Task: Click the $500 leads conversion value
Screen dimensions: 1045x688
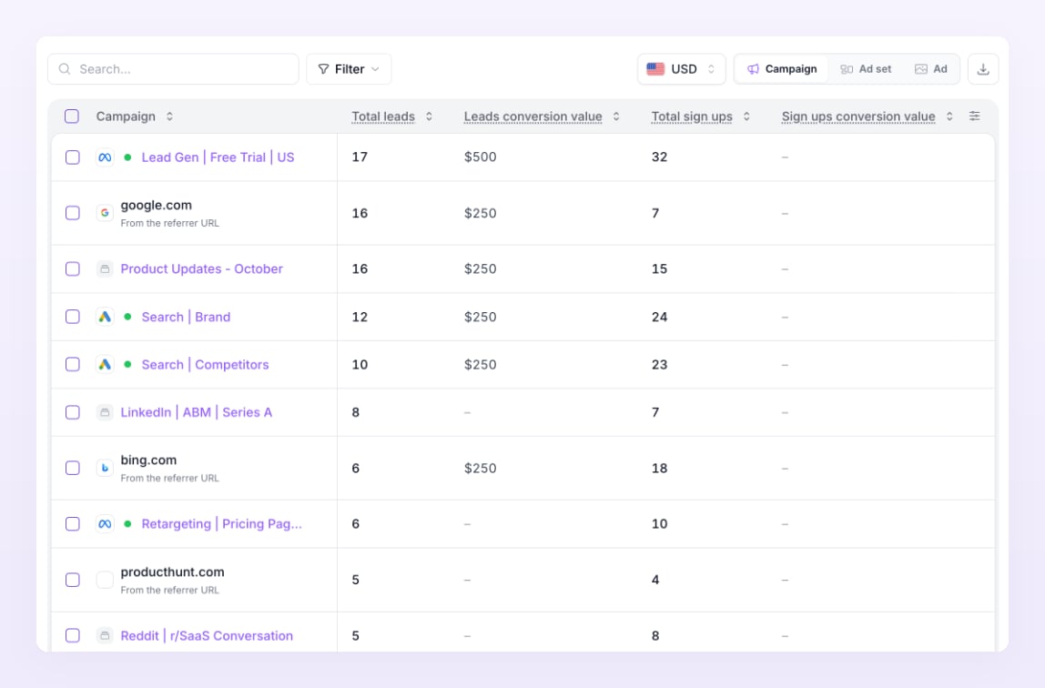Action: [481, 157]
